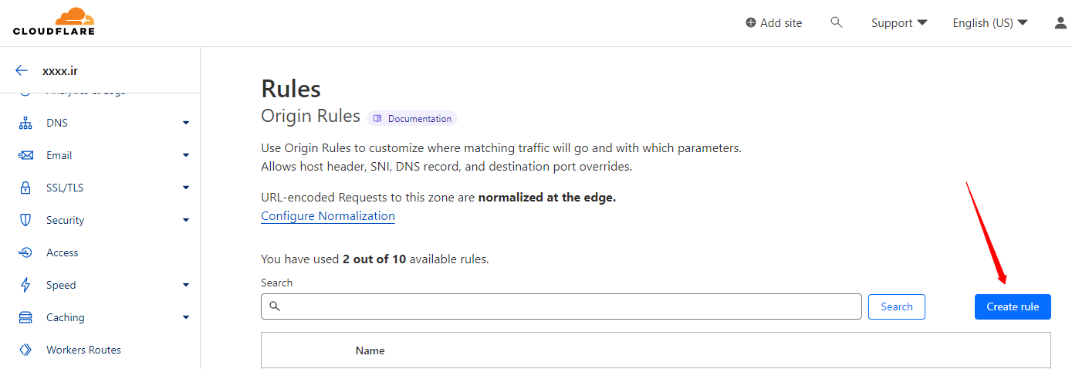Click the Email envelope icon
This screenshot has width=1072, height=369.
[25, 155]
